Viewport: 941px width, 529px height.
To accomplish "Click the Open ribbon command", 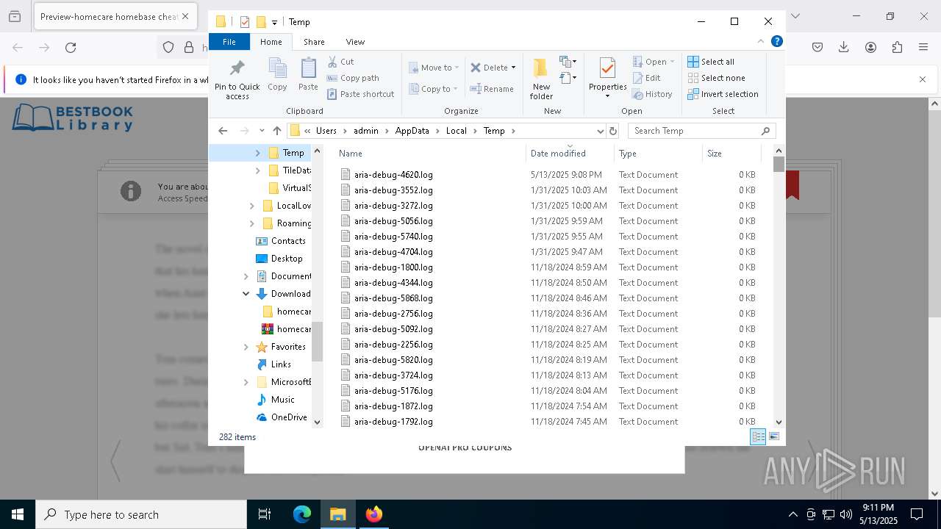I will point(653,62).
